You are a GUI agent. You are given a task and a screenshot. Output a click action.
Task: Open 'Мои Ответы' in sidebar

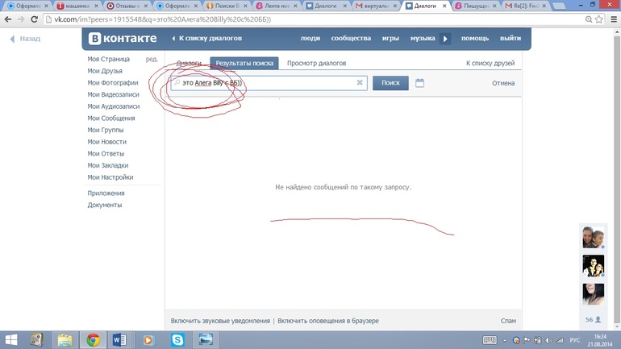coord(106,153)
